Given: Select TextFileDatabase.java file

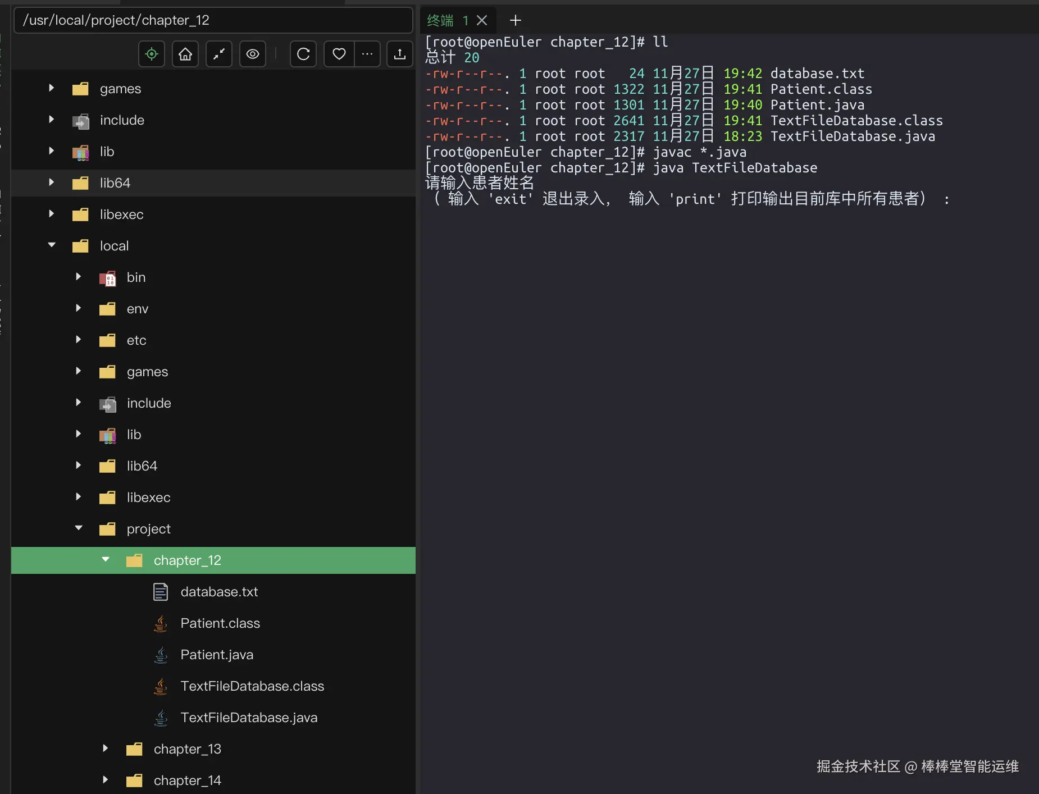Looking at the screenshot, I should coord(249,718).
